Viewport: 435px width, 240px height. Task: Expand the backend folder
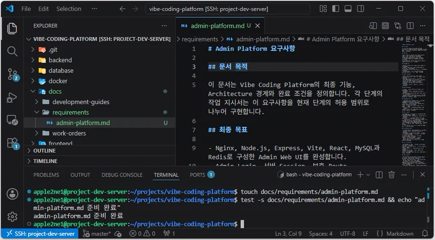(x=100, y=60)
